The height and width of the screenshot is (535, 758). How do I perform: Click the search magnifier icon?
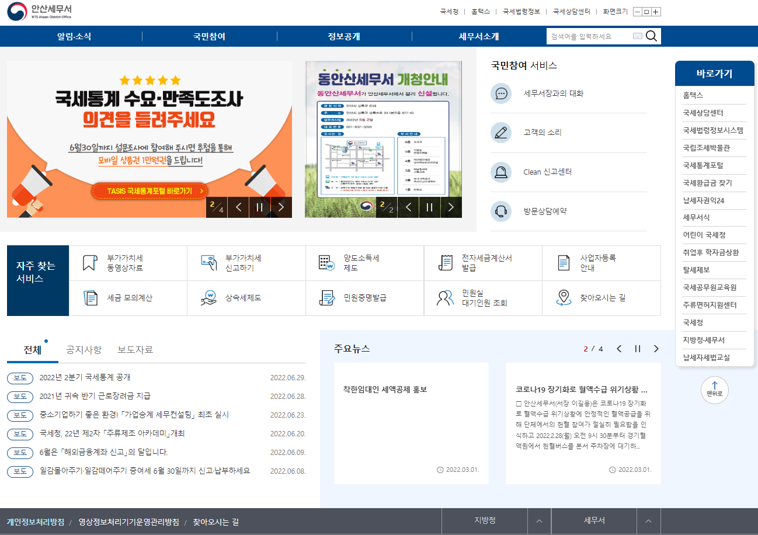pyautogui.click(x=651, y=36)
